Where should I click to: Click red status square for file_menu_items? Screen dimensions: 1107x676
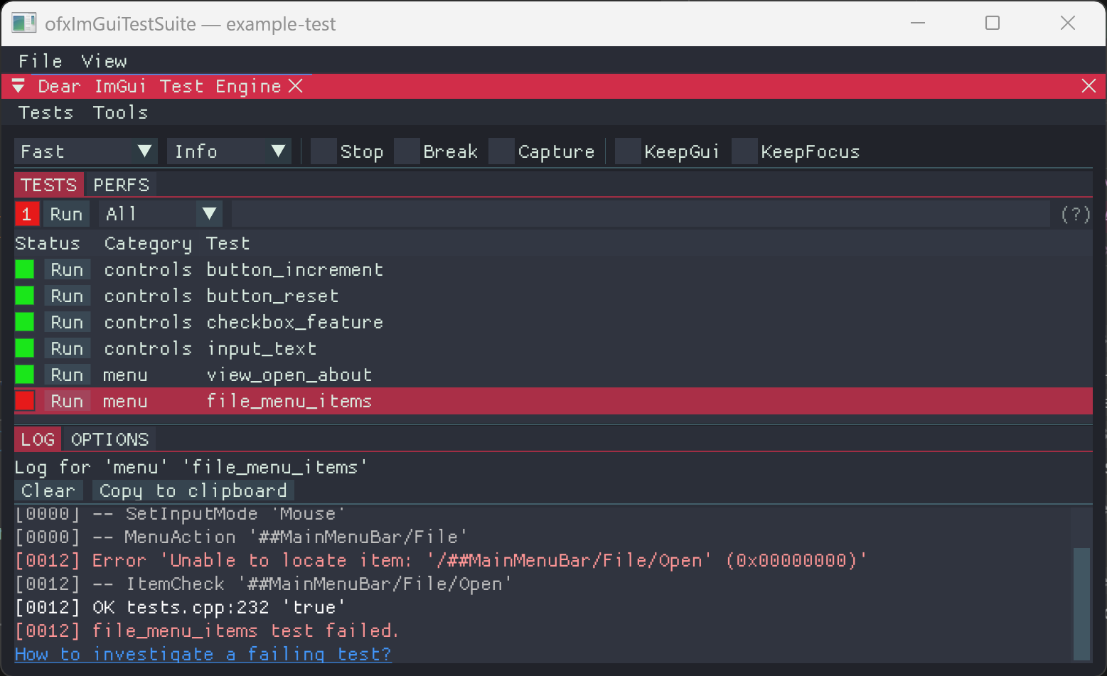[x=25, y=401]
